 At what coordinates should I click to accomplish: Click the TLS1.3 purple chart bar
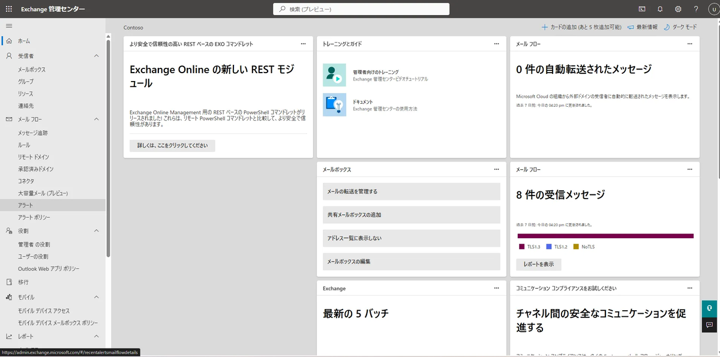pyautogui.click(x=605, y=236)
